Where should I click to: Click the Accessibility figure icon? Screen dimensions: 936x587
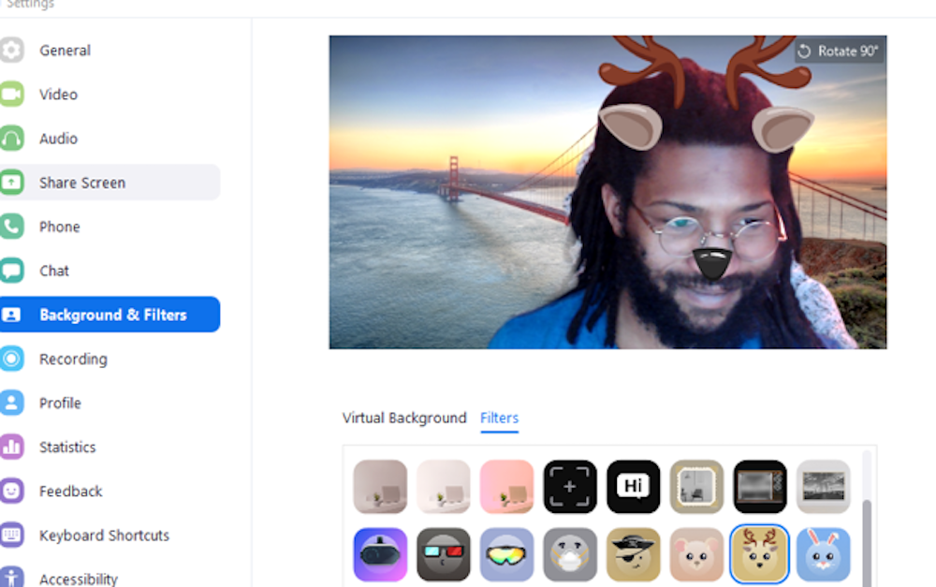[10, 577]
